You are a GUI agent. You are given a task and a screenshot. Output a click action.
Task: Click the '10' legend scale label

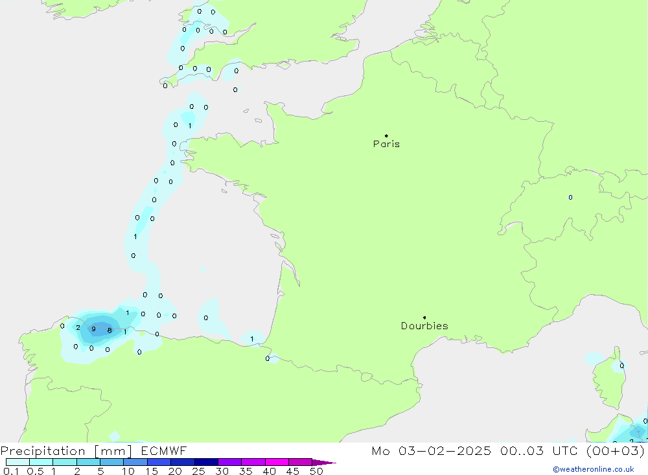tap(128, 471)
